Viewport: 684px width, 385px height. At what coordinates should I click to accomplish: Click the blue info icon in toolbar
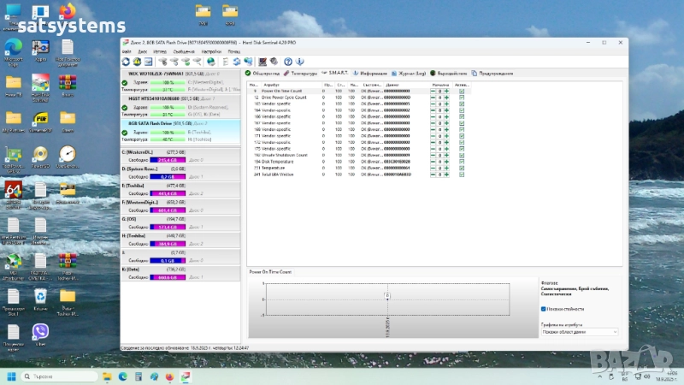tap(299, 62)
